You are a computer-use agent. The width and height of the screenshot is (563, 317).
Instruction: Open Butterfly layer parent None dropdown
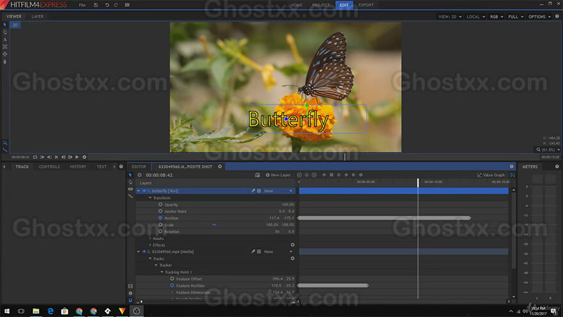tap(278, 191)
